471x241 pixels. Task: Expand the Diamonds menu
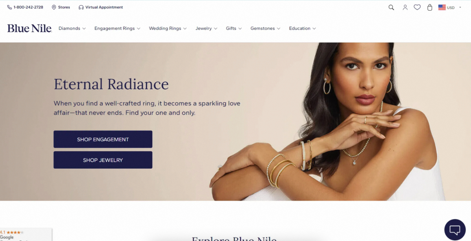click(x=72, y=28)
